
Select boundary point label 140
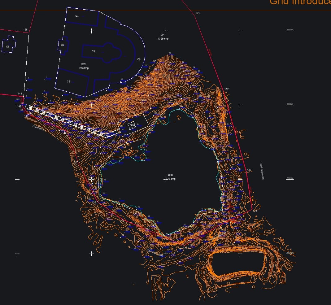(64, 133)
